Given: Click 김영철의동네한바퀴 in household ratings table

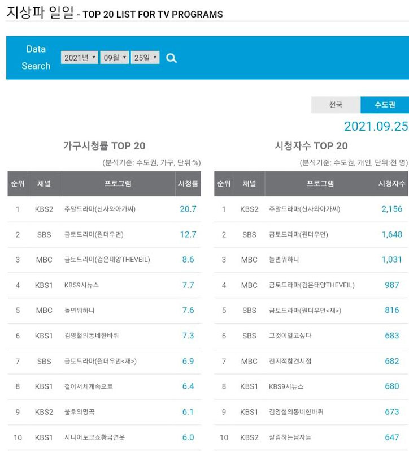Looking at the screenshot, I should (x=92, y=336).
